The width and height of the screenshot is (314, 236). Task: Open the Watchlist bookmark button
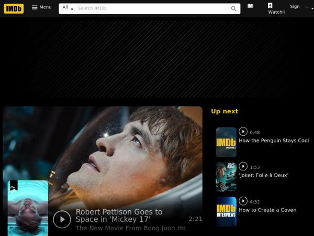(276, 8)
